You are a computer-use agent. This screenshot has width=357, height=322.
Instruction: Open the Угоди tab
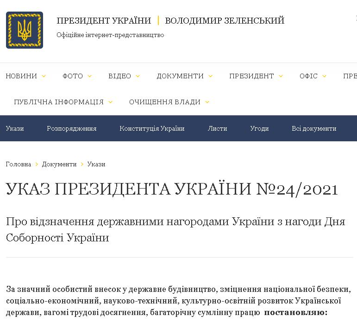259,128
